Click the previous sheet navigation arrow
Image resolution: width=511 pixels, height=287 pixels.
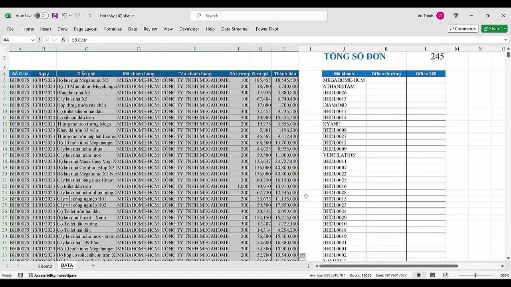[7, 266]
